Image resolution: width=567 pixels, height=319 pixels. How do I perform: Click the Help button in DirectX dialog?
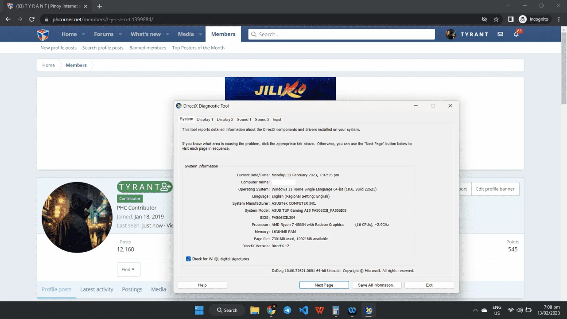(202, 285)
